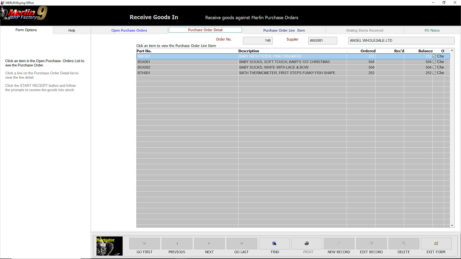The width and height of the screenshot is (461, 259).
Task: Uncheck the checkbox for BSX001 line
Action: pyautogui.click(x=435, y=62)
